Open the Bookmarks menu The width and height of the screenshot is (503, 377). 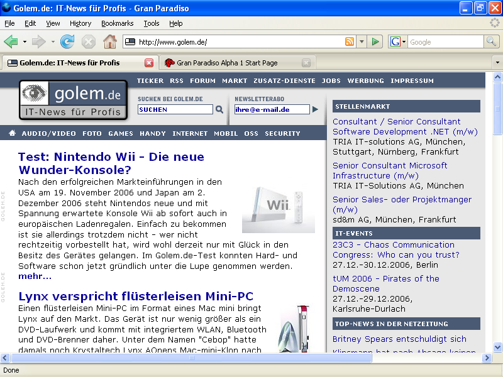[x=117, y=23]
